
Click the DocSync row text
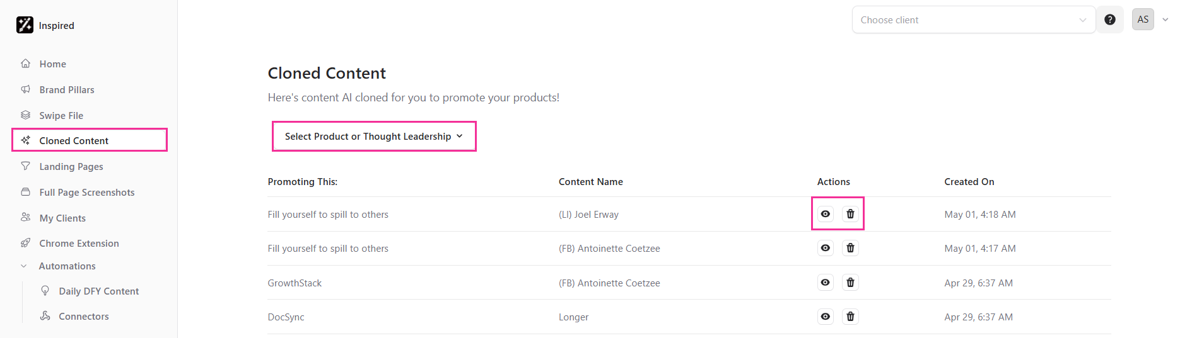click(x=286, y=317)
